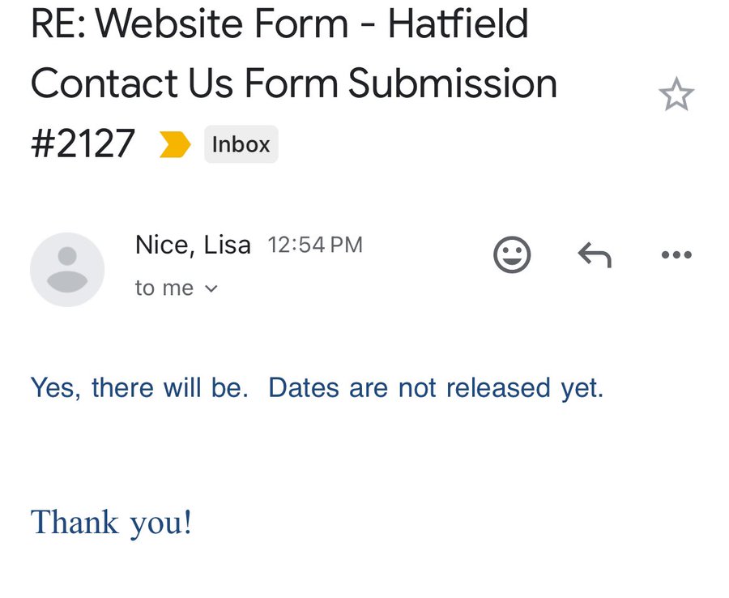Click the "#2127" submission number

pos(83,144)
